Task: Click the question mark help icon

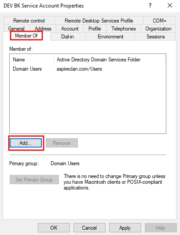Action: point(150,6)
